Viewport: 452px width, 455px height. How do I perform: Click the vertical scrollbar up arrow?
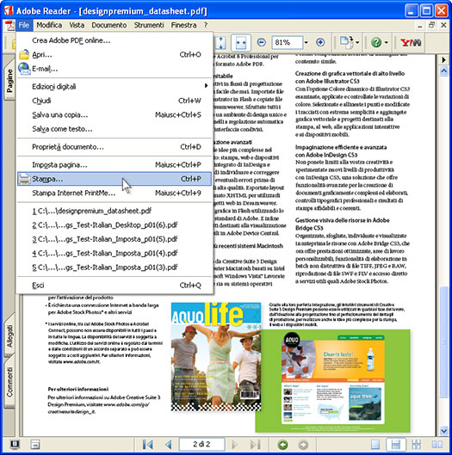443,71
